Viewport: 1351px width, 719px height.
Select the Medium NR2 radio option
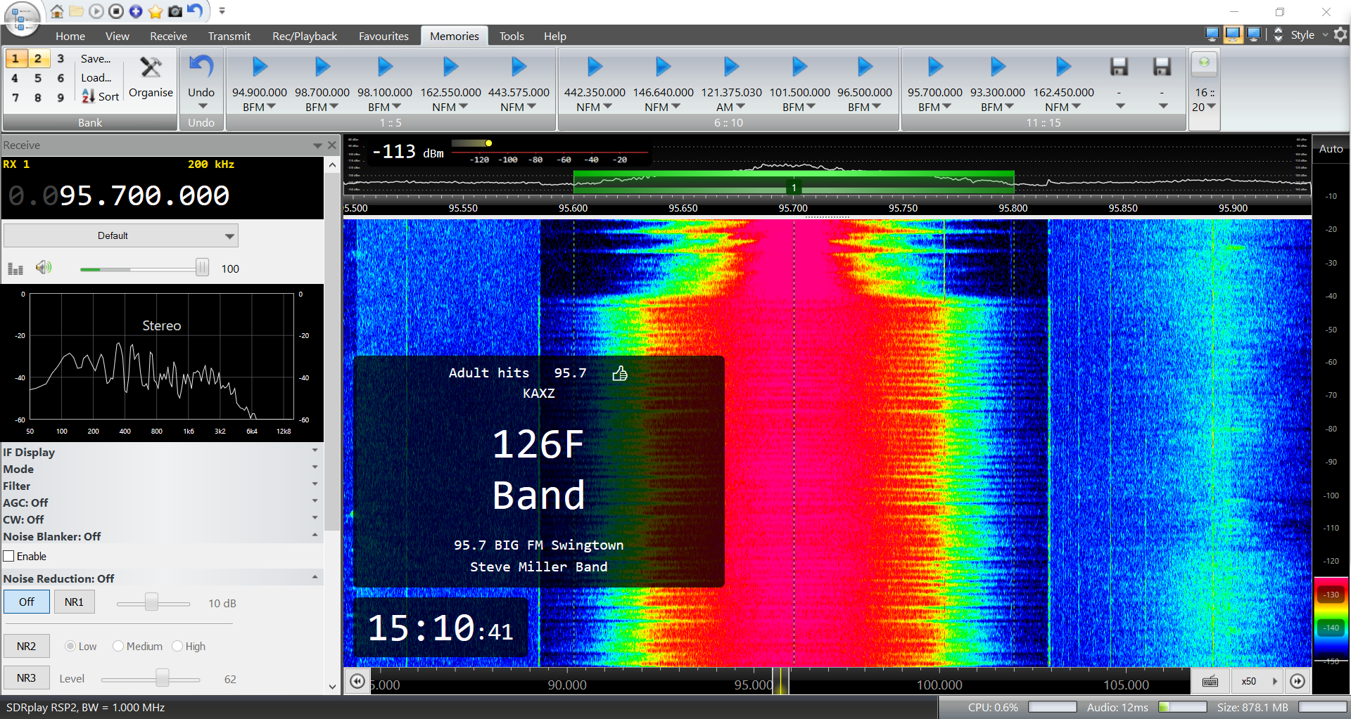(118, 647)
